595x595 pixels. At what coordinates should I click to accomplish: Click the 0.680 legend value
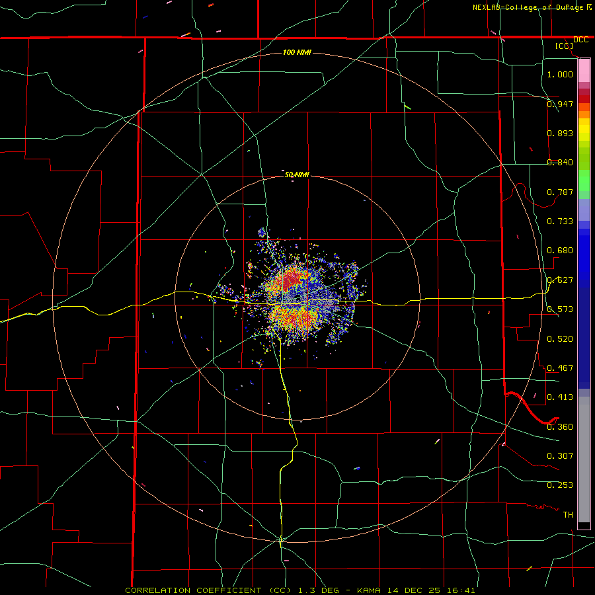click(x=560, y=251)
